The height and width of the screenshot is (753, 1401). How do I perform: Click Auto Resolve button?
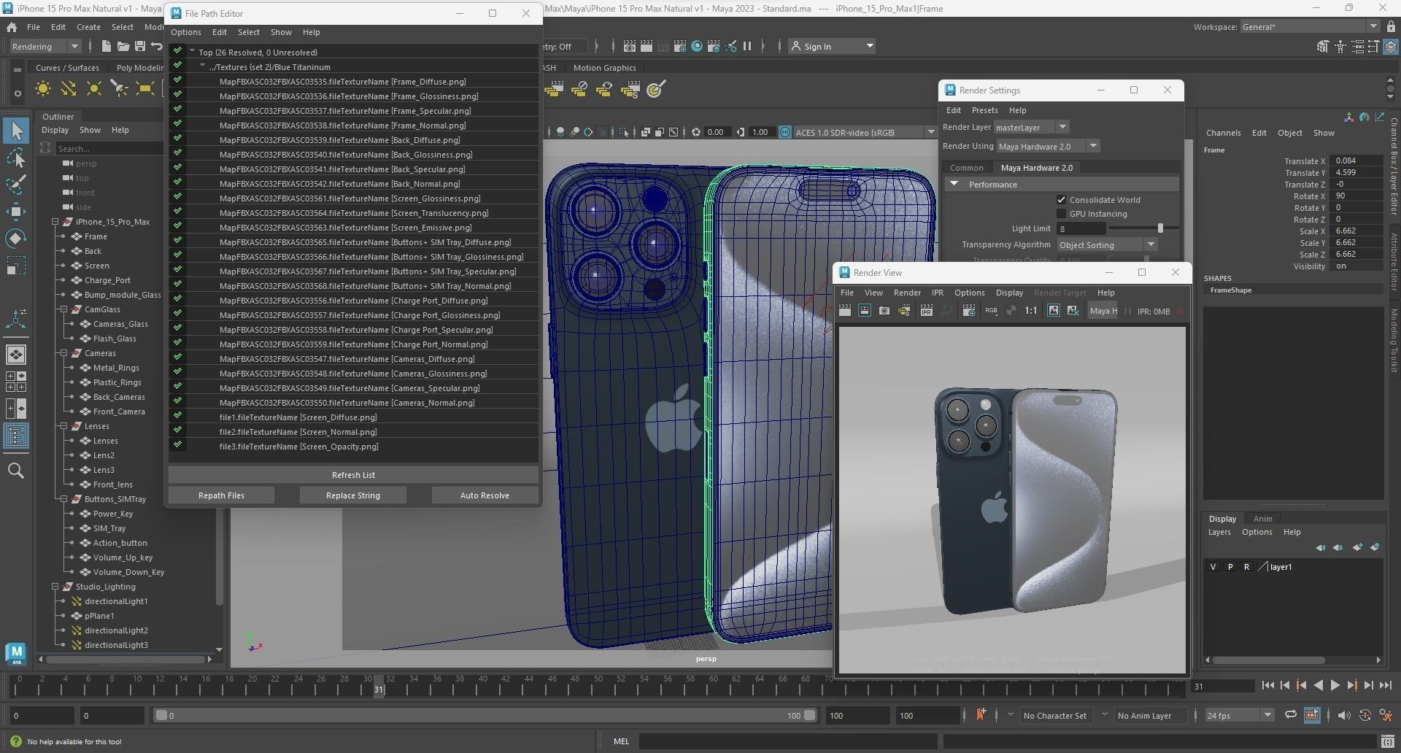click(485, 495)
